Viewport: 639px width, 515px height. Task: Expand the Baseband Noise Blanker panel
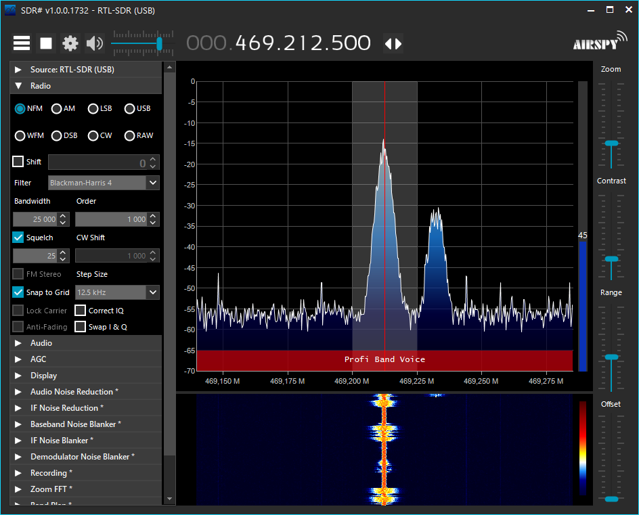tap(85, 424)
